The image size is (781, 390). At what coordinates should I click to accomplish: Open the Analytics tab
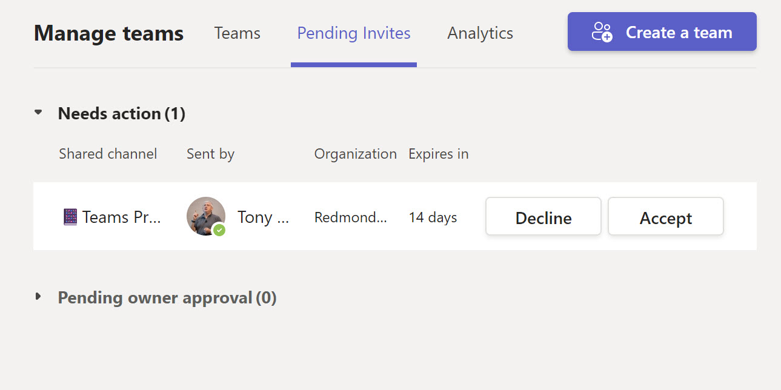479,33
